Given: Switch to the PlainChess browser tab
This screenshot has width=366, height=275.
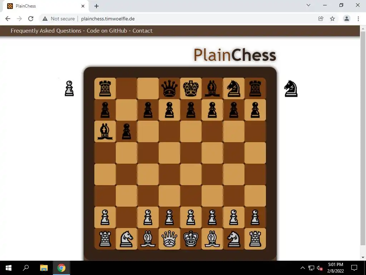Looking at the screenshot, I should [45, 6].
